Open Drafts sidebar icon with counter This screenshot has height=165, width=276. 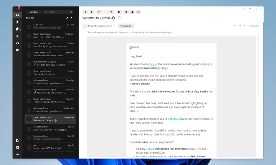(18, 29)
